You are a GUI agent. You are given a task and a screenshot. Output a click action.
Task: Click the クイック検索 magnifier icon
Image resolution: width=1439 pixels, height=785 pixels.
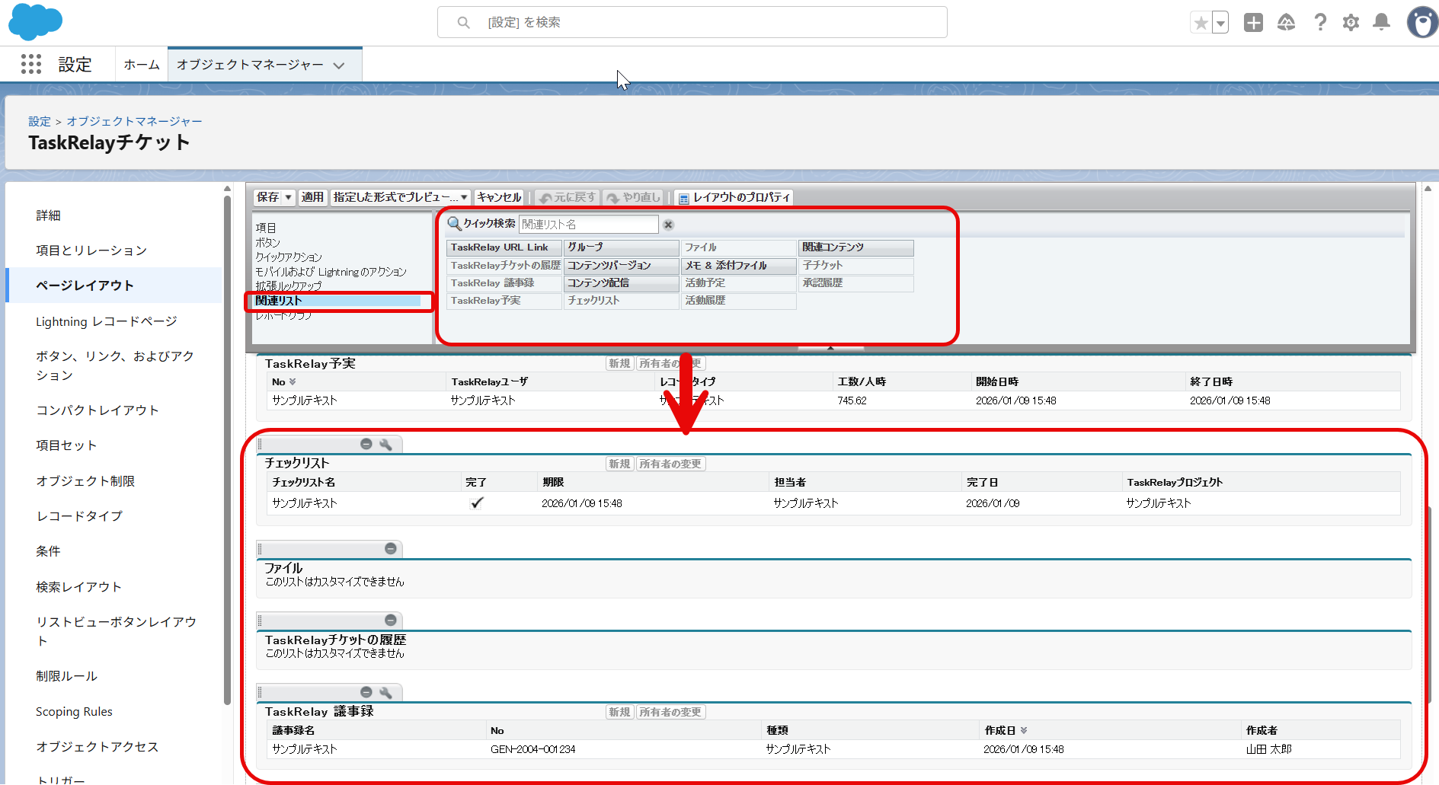point(454,224)
